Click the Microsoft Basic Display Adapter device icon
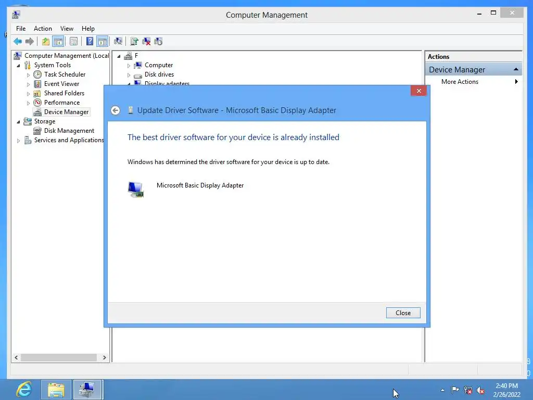The width and height of the screenshot is (533, 400). pos(136,189)
